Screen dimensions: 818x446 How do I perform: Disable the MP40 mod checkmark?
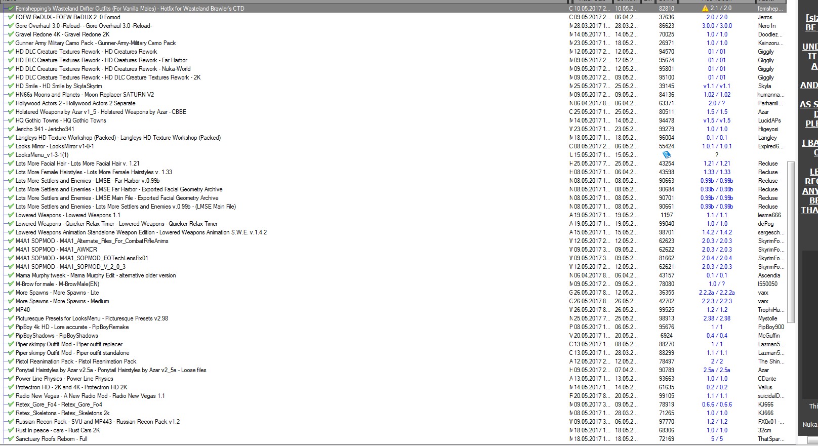pyautogui.click(x=11, y=310)
